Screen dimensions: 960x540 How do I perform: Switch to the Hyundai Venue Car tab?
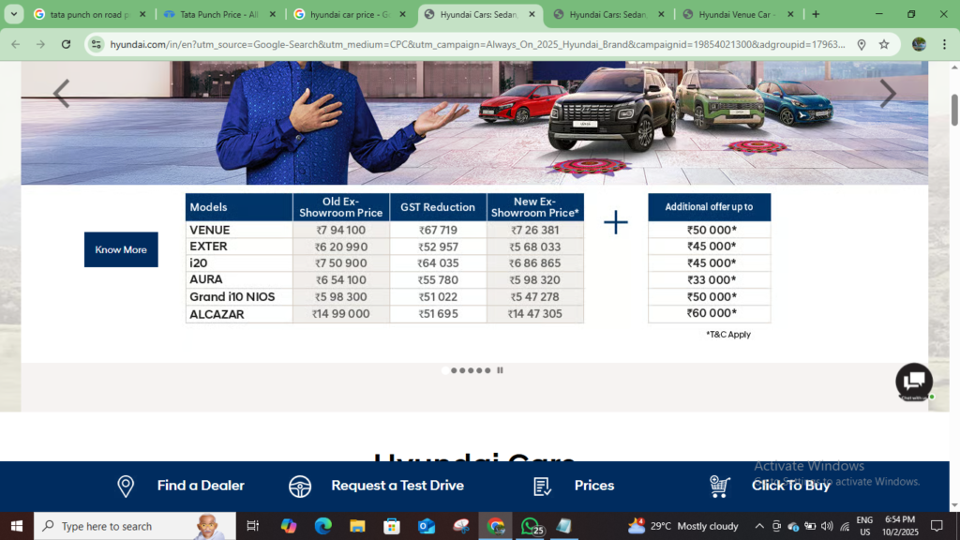point(731,14)
